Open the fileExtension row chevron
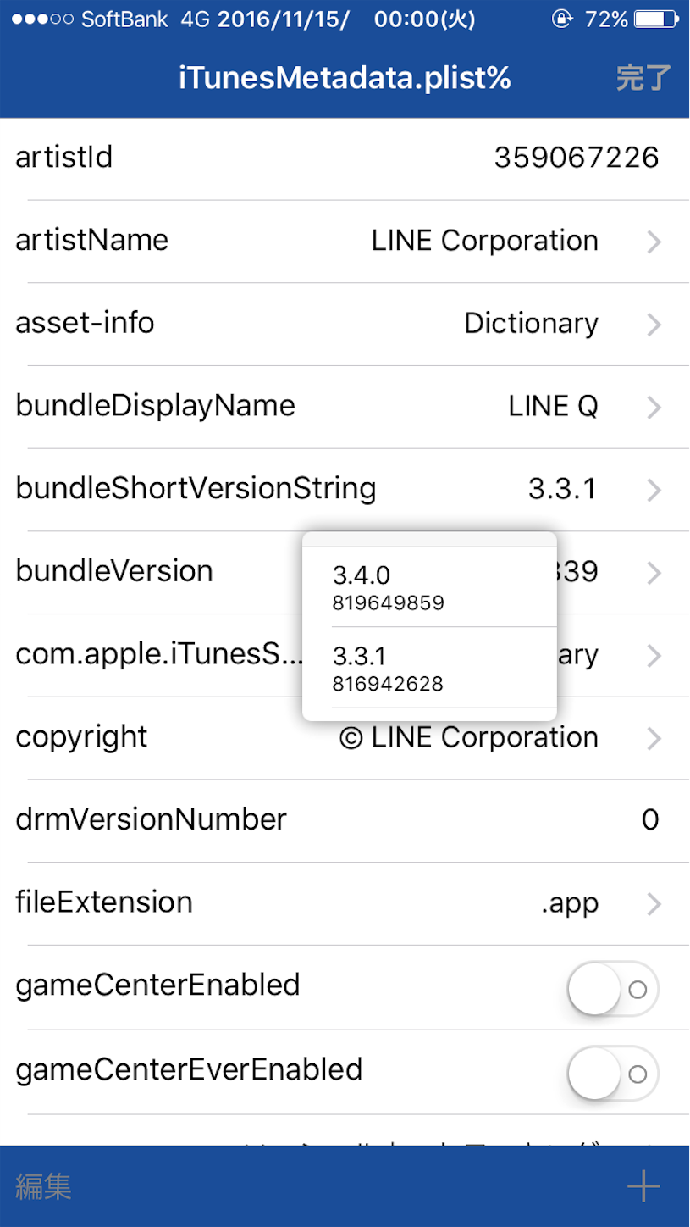The height and width of the screenshot is (1227, 690). click(x=654, y=904)
